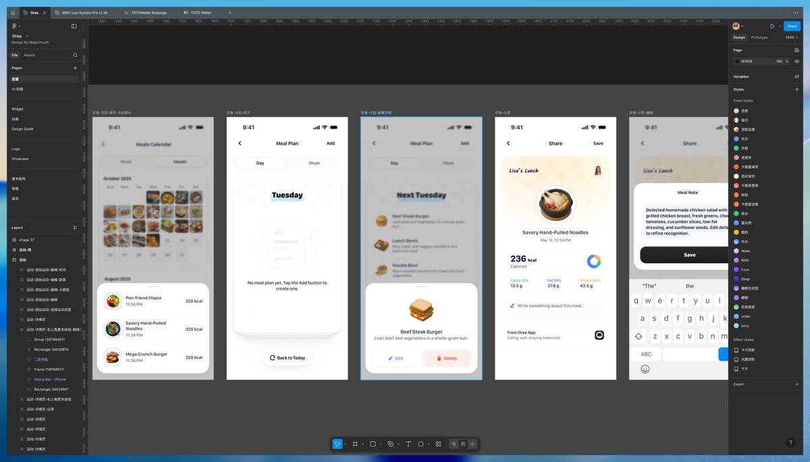Click the page background color swatch
Image resolution: width=810 pixels, height=462 pixels.
[x=737, y=61]
